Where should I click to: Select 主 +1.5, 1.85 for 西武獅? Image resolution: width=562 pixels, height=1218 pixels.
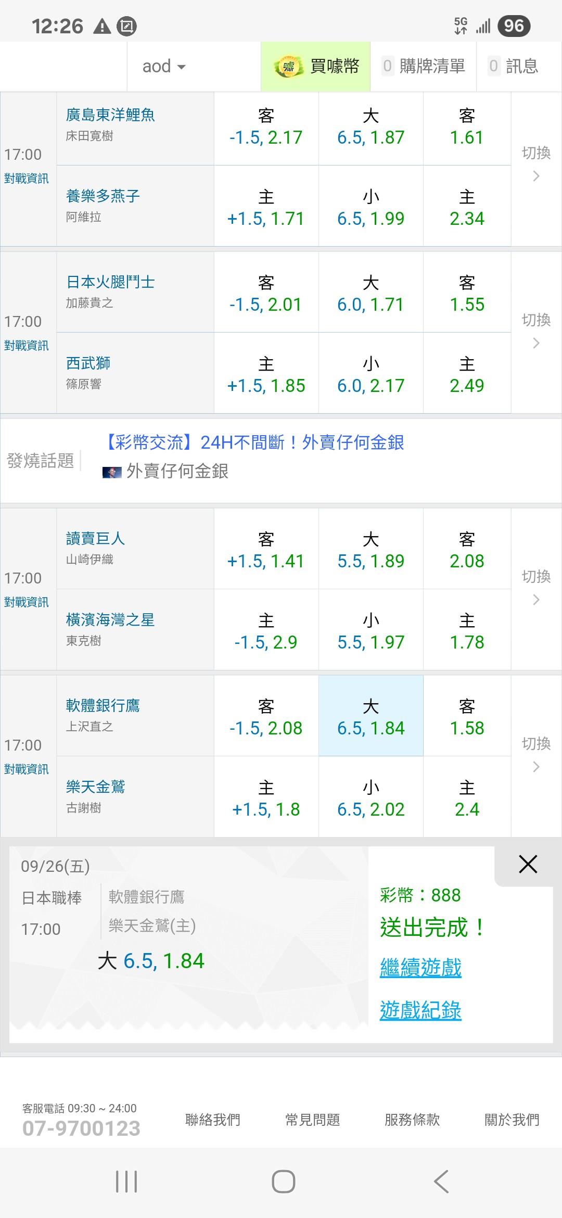tap(266, 375)
